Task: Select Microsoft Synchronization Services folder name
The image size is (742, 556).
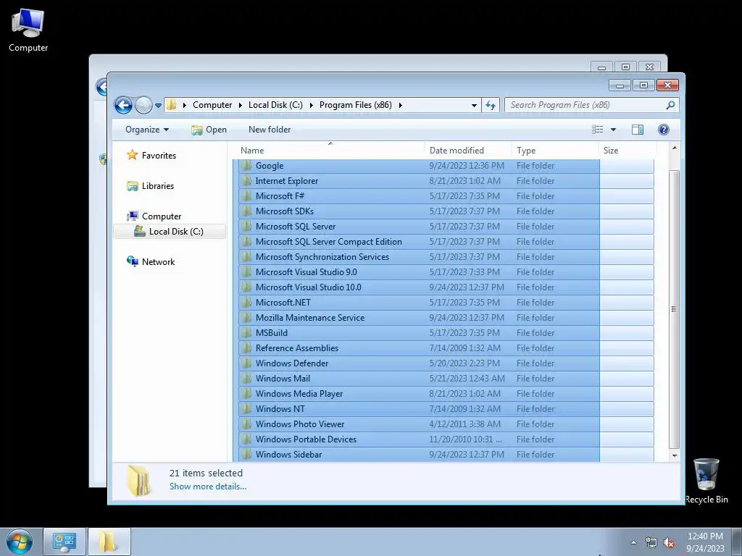Action: pyautogui.click(x=322, y=257)
